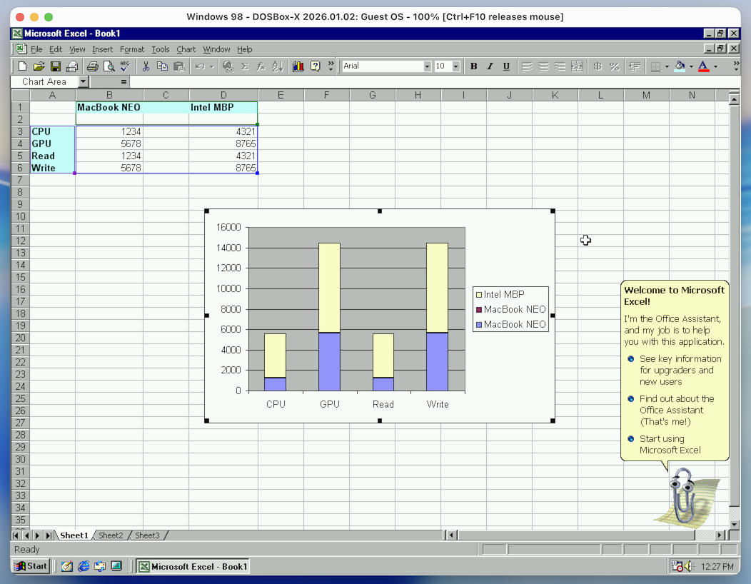Open the Font Color dropdown arrow
Screen dimensions: 751x584
(715, 66)
